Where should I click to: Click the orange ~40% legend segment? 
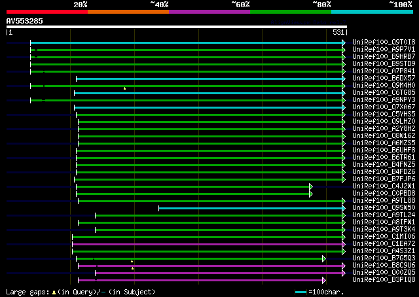point(128,12)
